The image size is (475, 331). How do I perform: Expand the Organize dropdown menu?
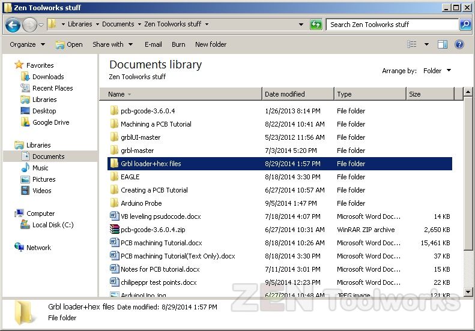(27, 44)
